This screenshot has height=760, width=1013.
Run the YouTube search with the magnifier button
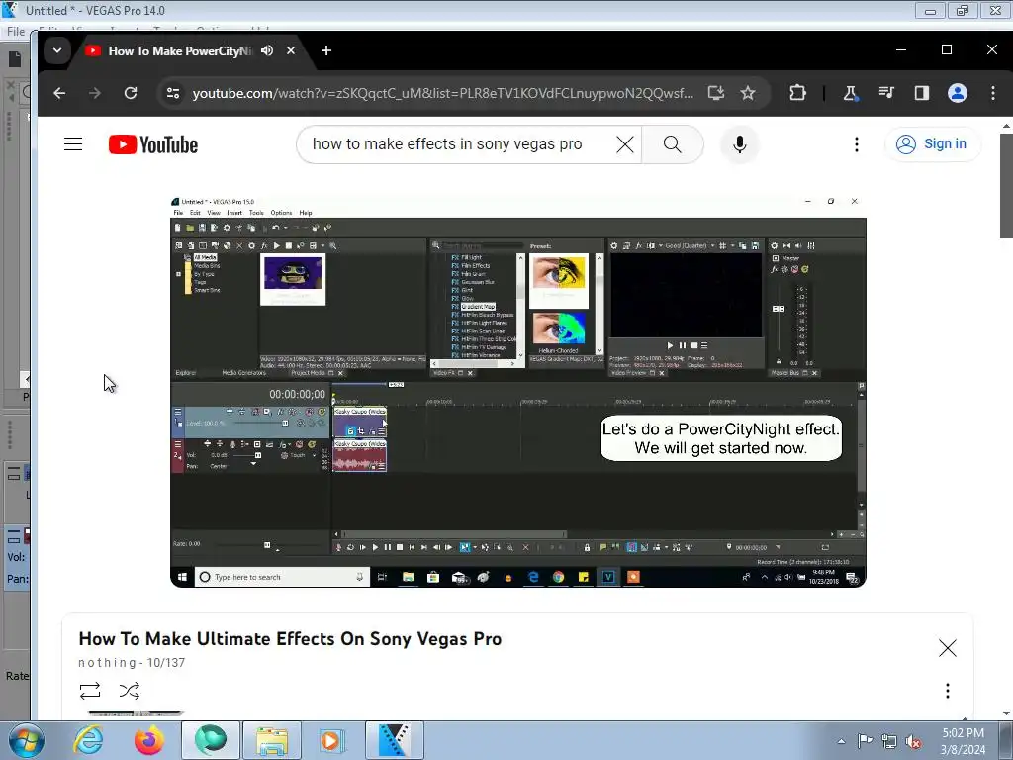click(672, 144)
